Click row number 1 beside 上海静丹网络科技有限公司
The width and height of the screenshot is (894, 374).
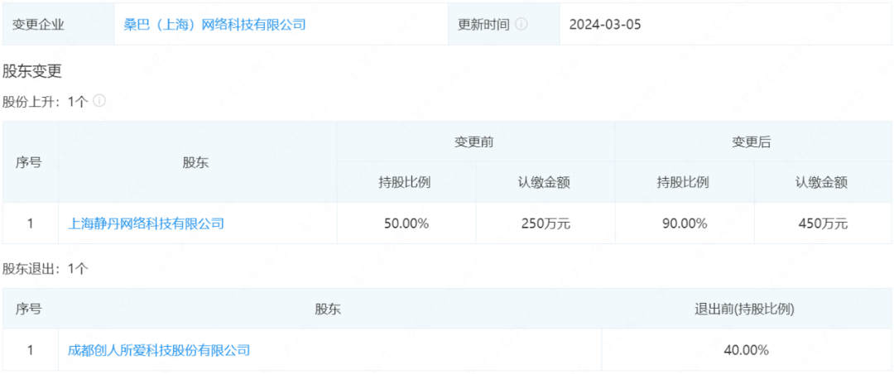click(31, 223)
